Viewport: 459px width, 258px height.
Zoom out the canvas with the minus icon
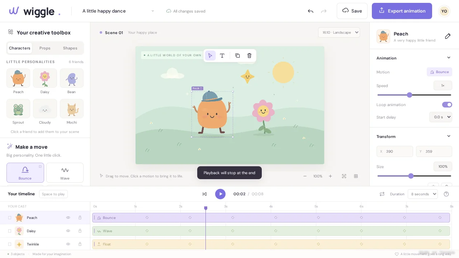(305, 176)
